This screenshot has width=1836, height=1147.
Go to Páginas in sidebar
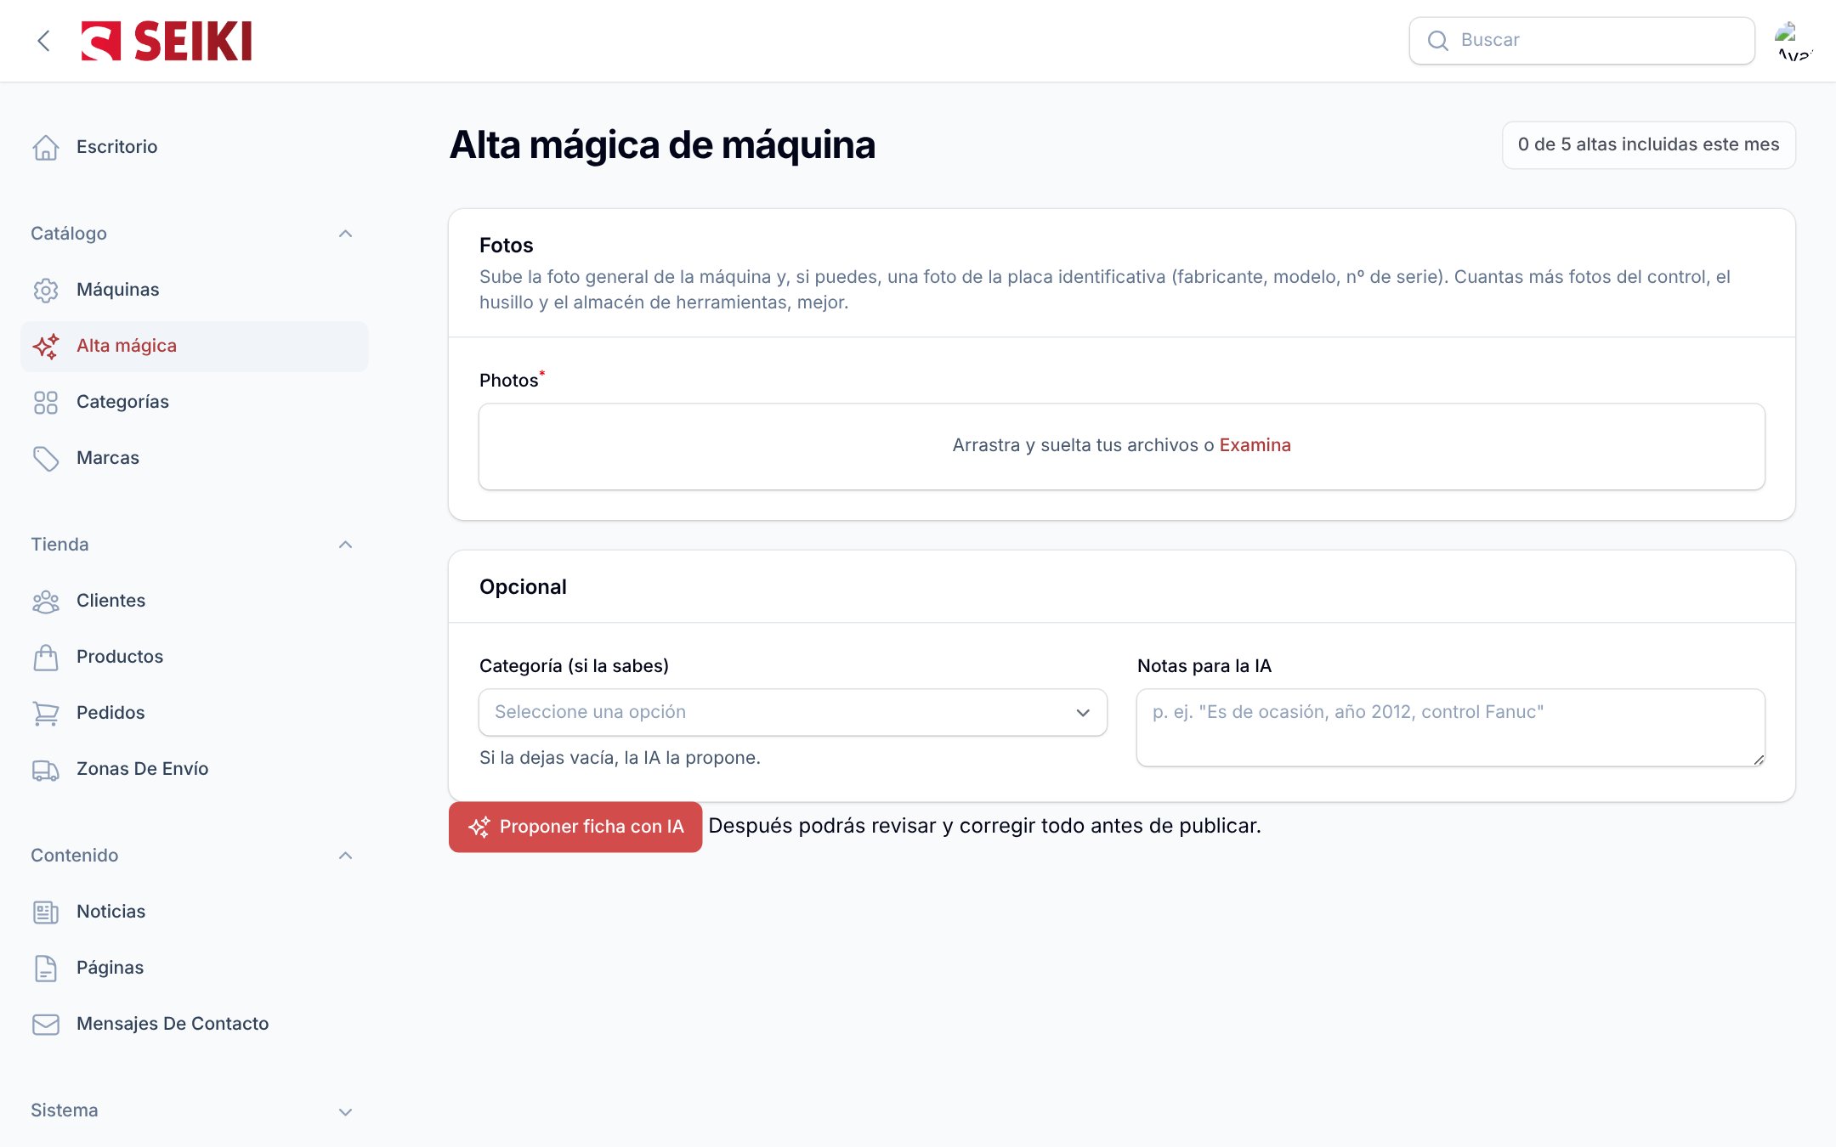tap(195, 968)
